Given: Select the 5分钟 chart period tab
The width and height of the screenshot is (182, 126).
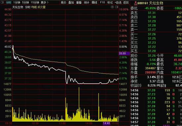Looking at the screenshot, I should click(25, 2).
